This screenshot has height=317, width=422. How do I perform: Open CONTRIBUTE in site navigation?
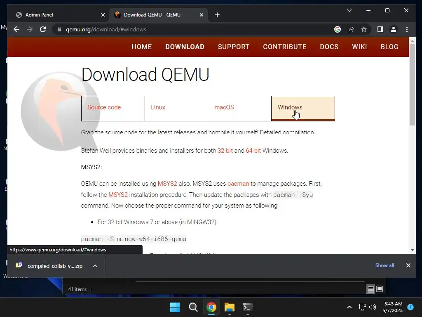click(x=285, y=47)
